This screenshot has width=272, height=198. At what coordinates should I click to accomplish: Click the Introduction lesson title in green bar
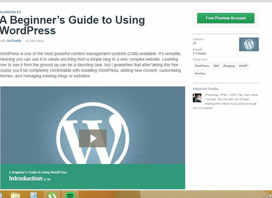[26, 178]
